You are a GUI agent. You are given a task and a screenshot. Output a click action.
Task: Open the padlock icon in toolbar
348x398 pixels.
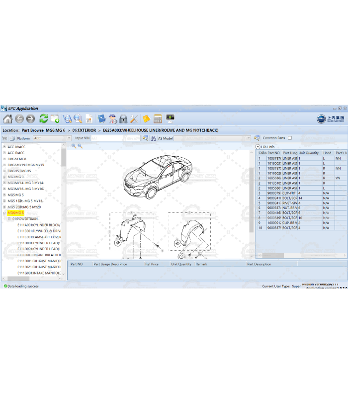click(123, 119)
